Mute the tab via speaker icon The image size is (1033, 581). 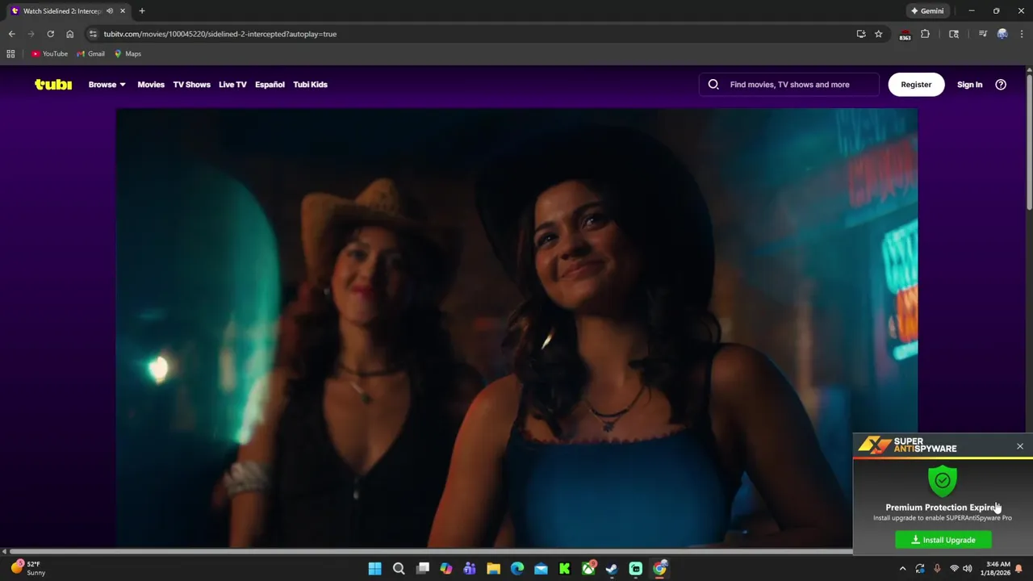click(x=110, y=11)
